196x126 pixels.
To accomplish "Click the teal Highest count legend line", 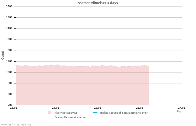I will tap(95, 113).
